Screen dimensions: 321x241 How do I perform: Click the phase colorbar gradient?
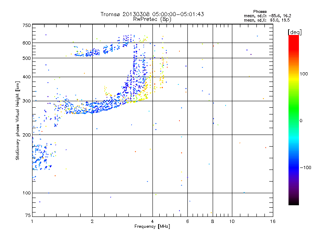click(294, 120)
